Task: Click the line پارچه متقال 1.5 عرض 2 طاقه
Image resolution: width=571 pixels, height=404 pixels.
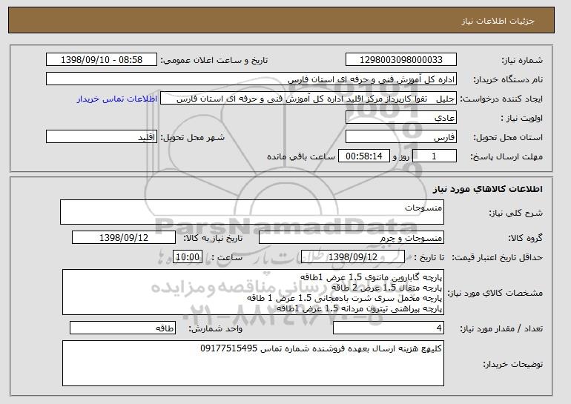Action: coord(386,288)
